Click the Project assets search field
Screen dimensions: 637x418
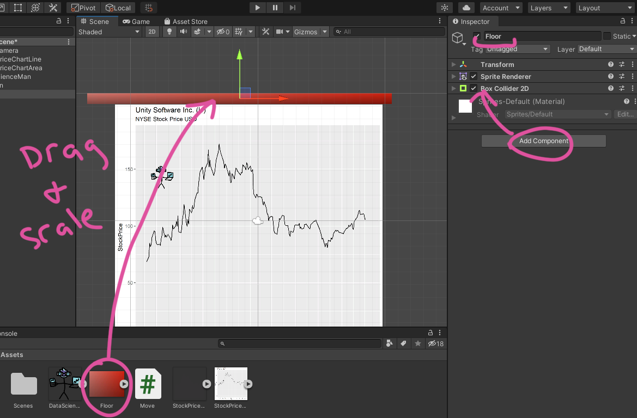coord(300,344)
